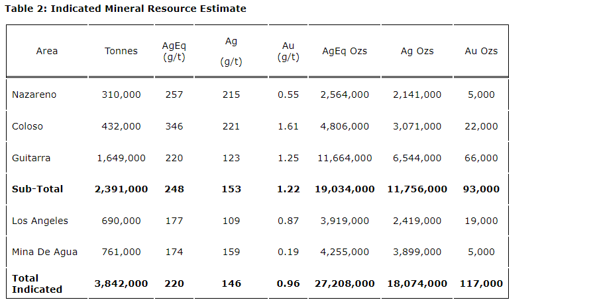This screenshot has width=595, height=302.
Task: Select the 'Tonnes' column header
Action: [x=121, y=51]
